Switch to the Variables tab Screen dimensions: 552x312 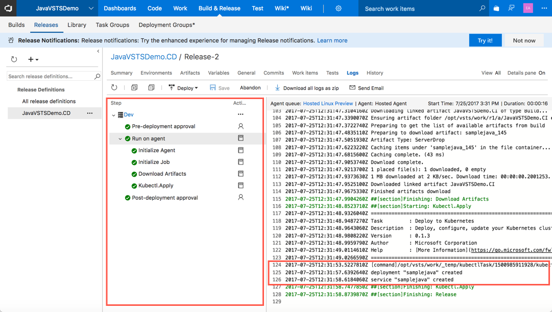(x=218, y=73)
